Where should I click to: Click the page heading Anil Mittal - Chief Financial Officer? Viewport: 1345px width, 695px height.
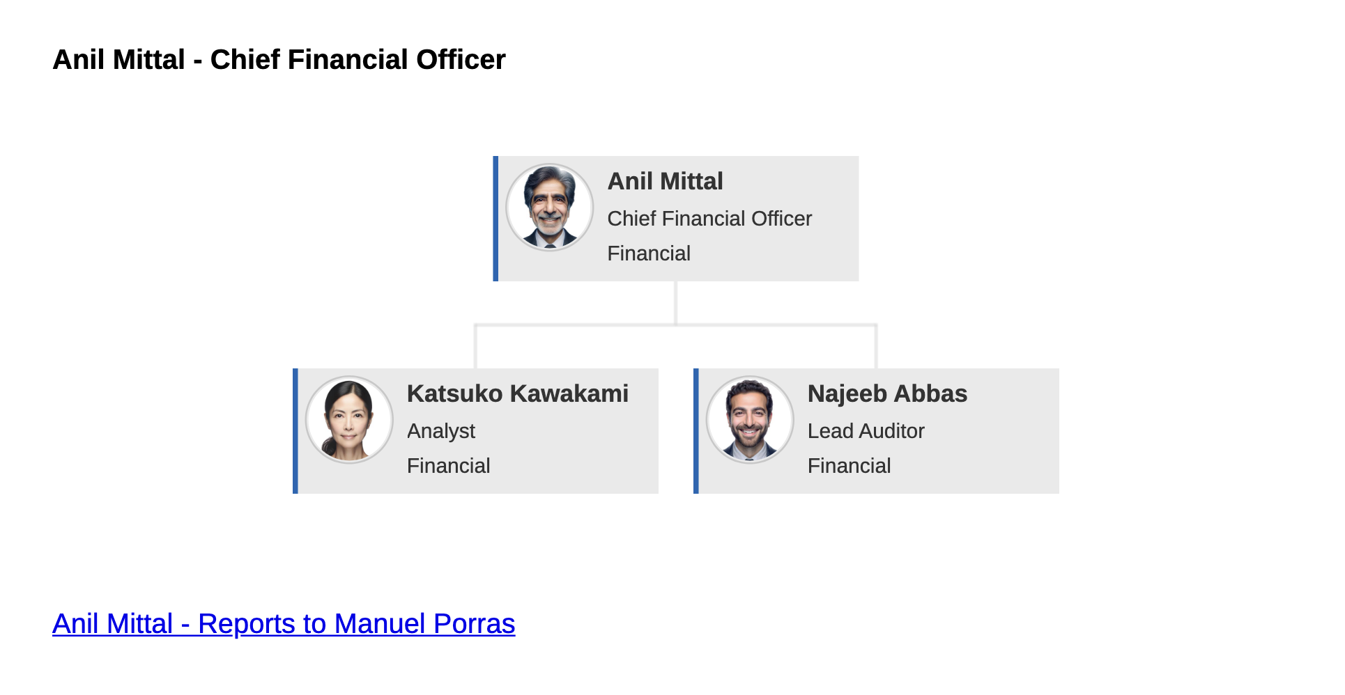(x=279, y=60)
